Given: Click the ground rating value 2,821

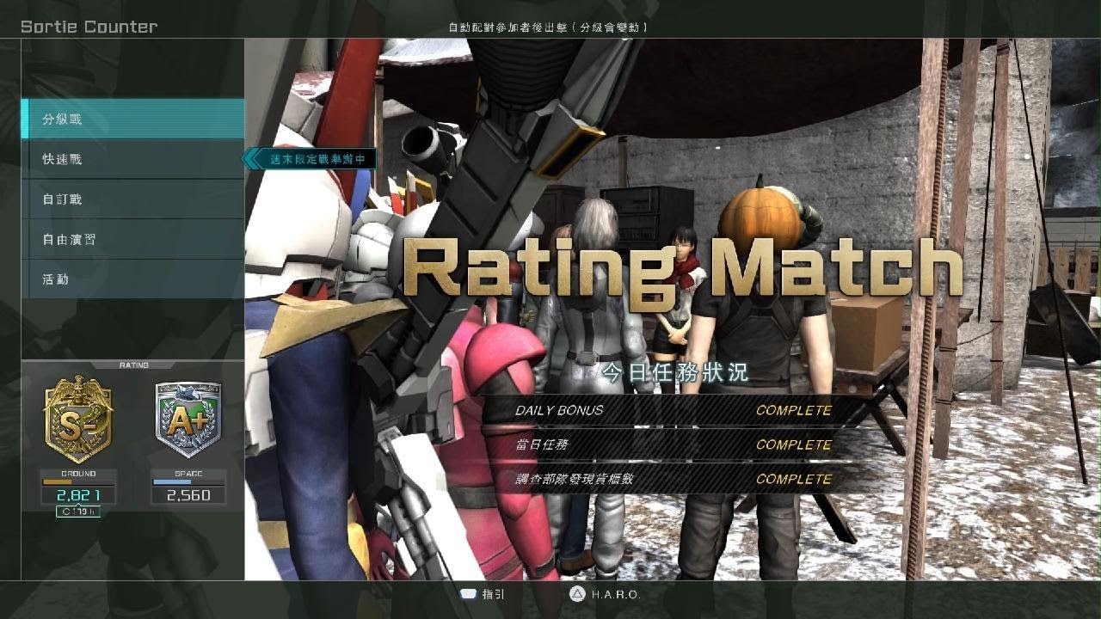Looking at the screenshot, I should (78, 495).
